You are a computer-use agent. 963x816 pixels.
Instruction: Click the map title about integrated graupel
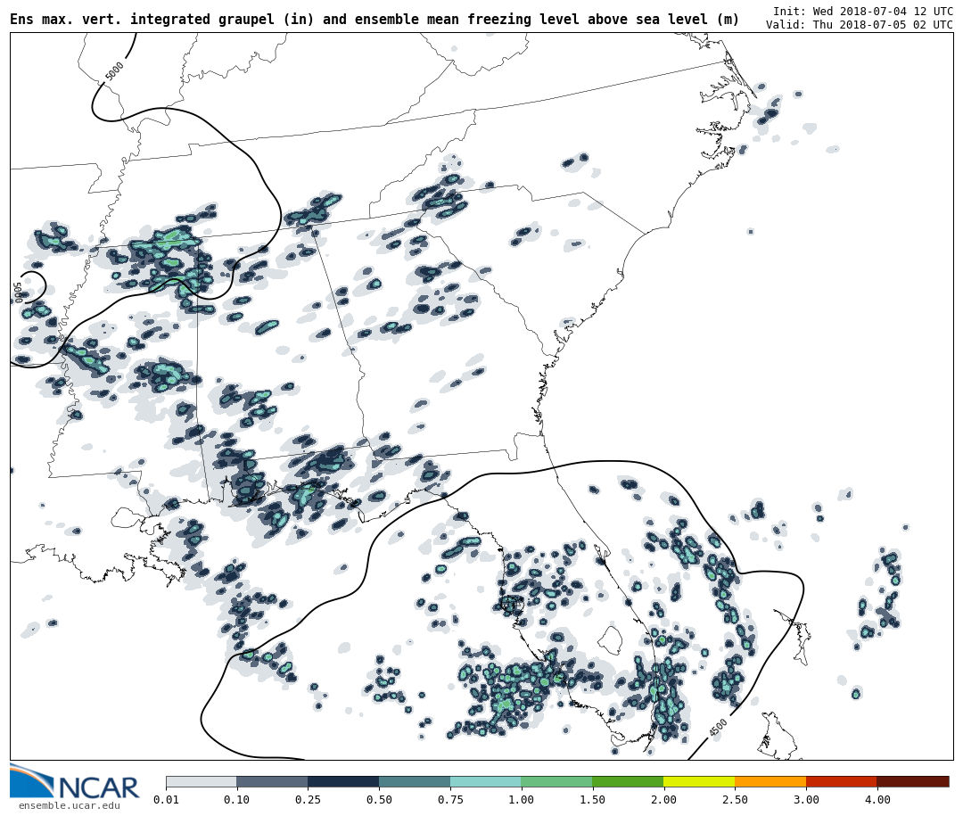coord(374,20)
